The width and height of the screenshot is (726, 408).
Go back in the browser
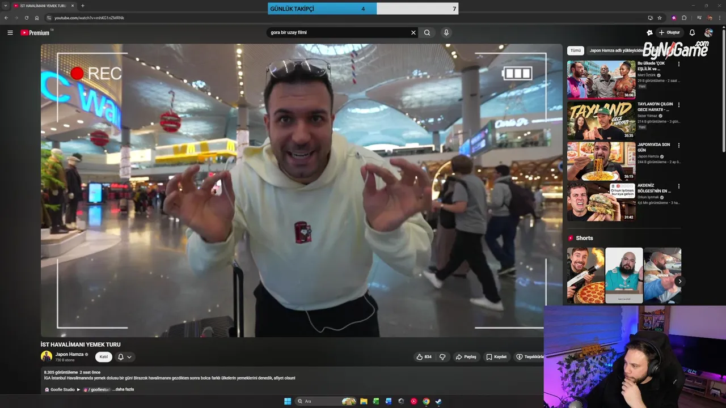click(x=6, y=18)
